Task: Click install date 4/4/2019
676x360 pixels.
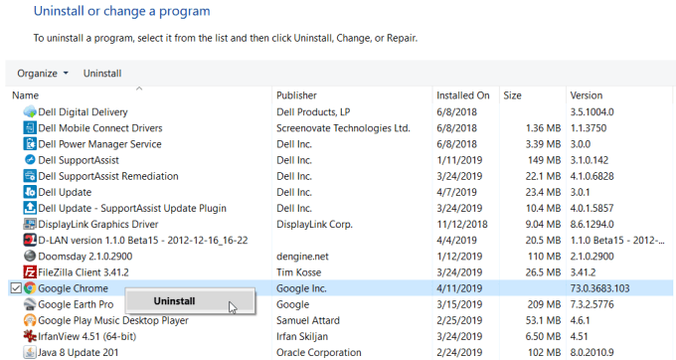Action: click(x=456, y=240)
